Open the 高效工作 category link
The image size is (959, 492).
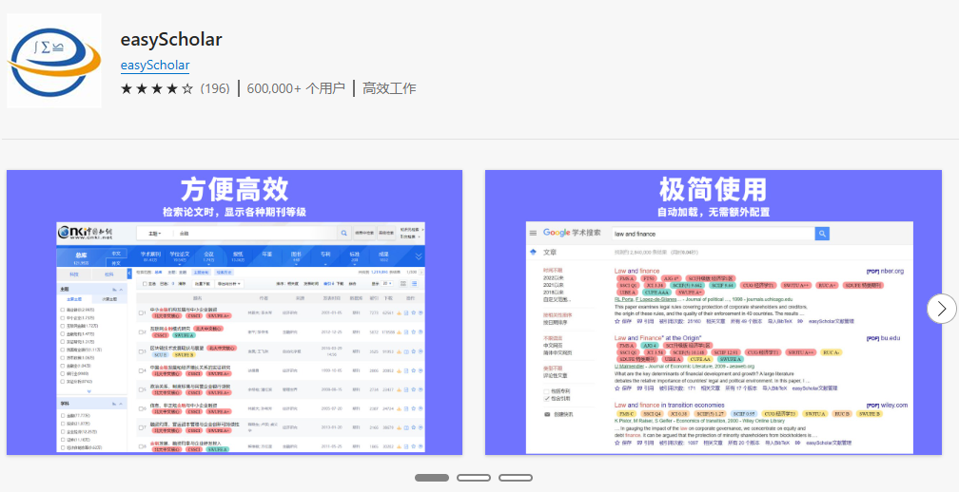389,88
